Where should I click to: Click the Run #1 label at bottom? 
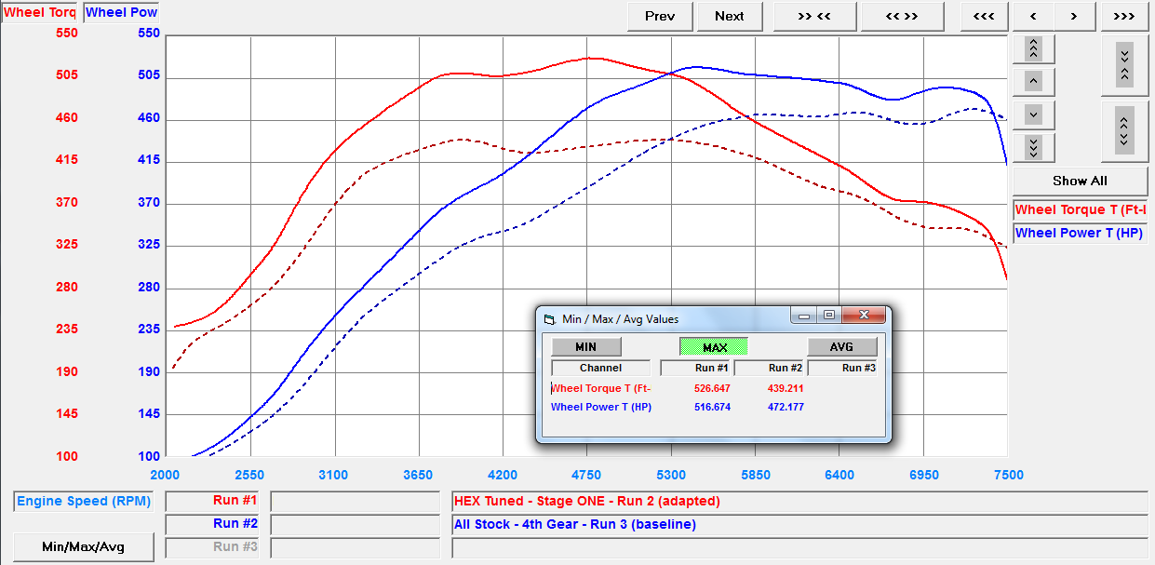click(x=213, y=501)
